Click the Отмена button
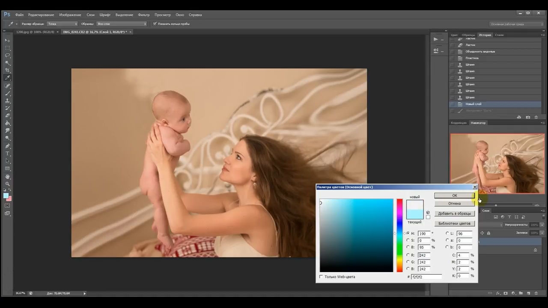548x308 pixels. tap(454, 204)
